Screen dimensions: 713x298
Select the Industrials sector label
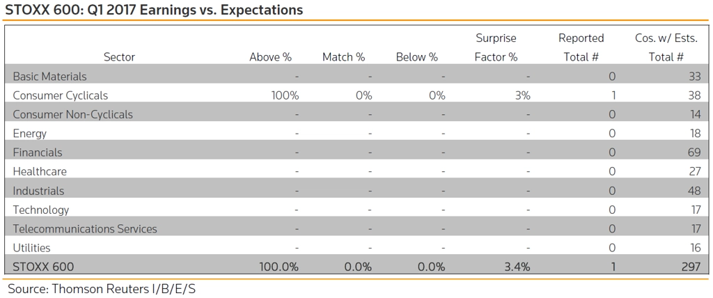(x=38, y=191)
